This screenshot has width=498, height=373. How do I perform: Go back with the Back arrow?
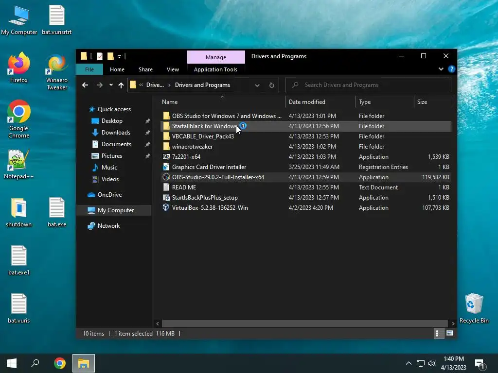85,85
